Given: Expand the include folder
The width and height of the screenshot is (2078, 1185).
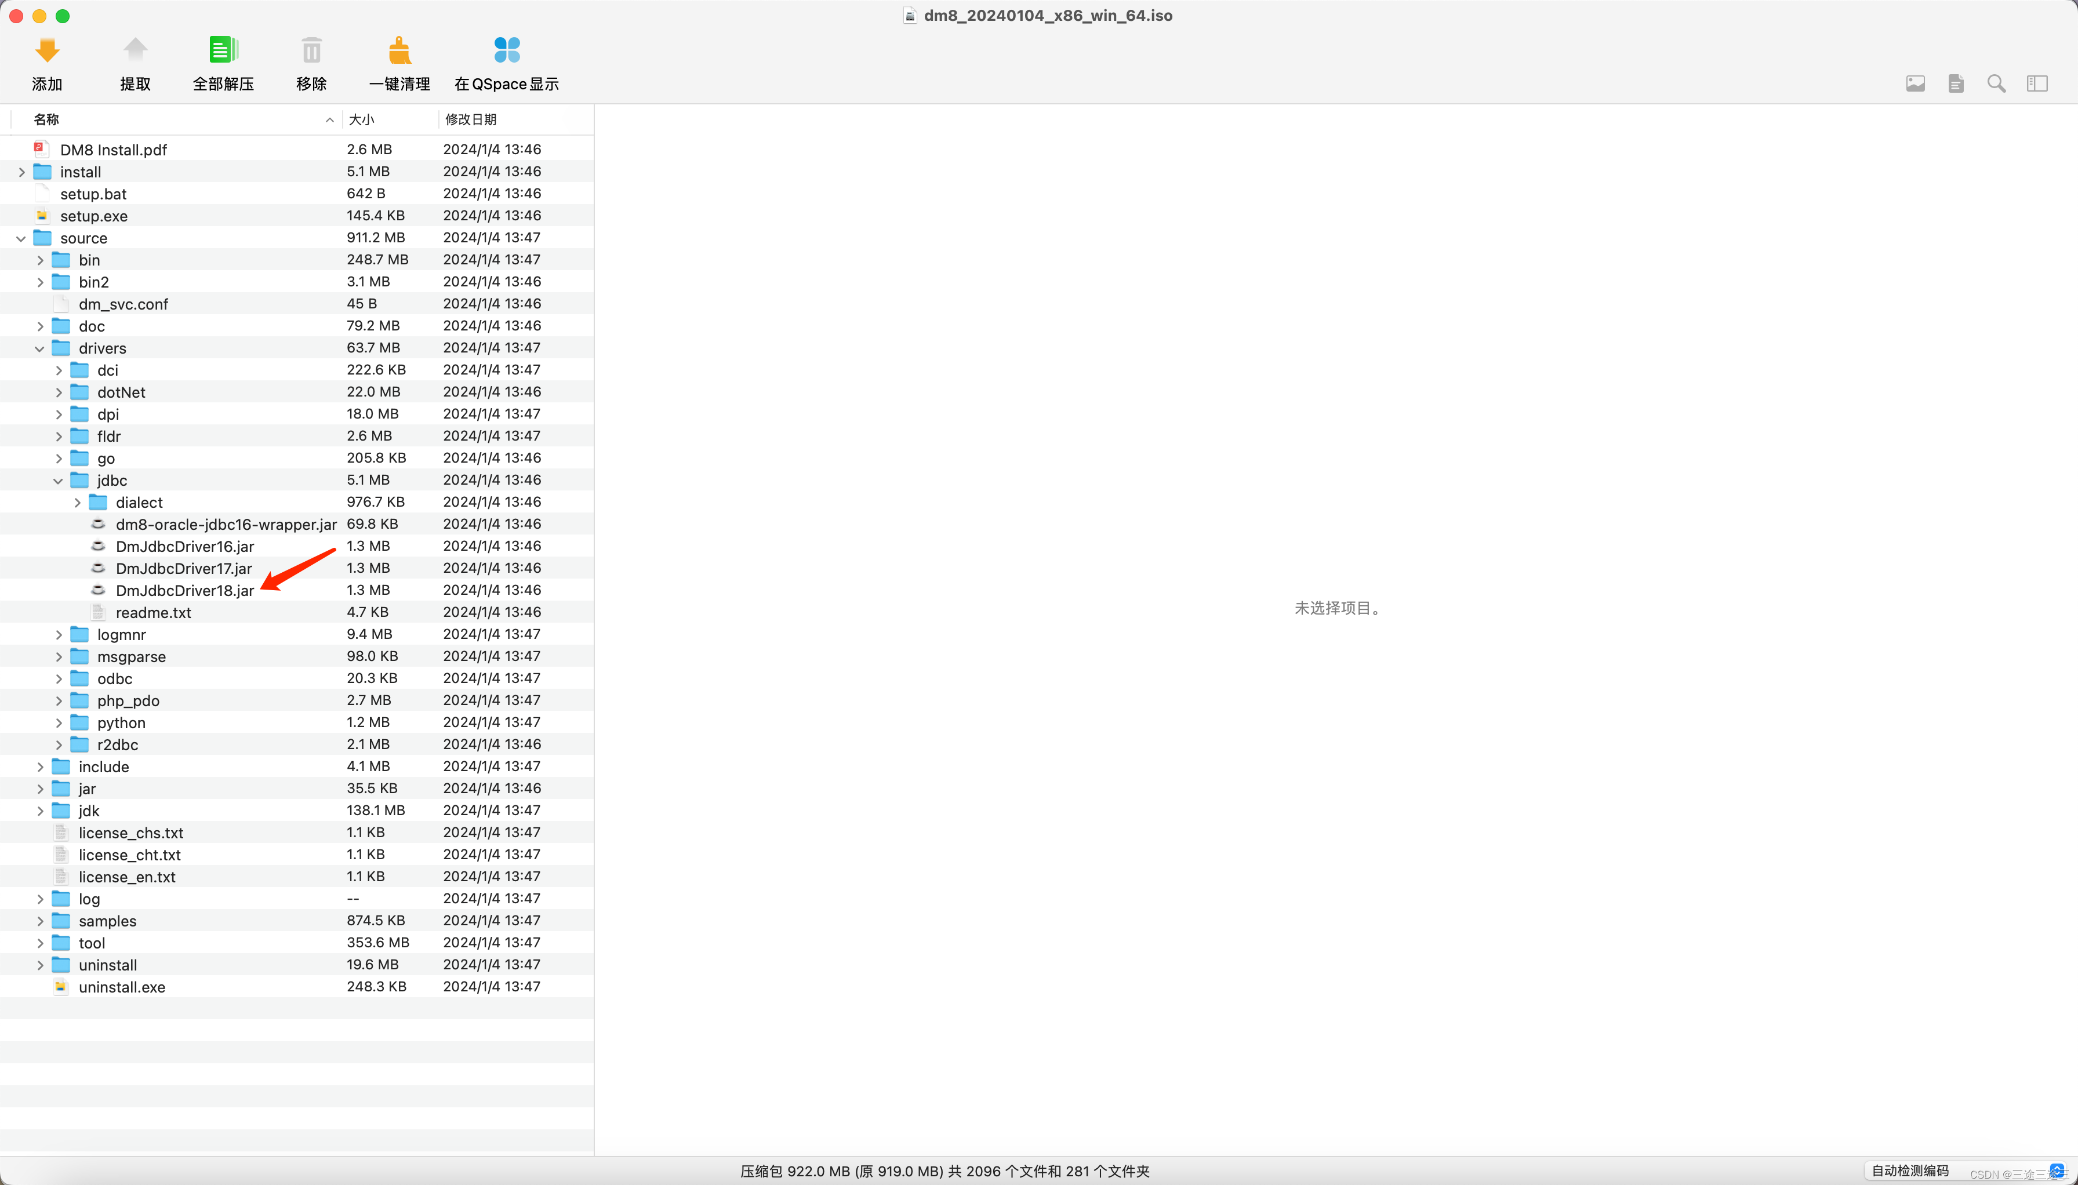Looking at the screenshot, I should [40, 766].
